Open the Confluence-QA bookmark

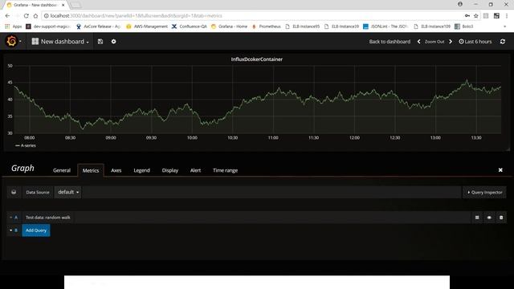(x=190, y=26)
